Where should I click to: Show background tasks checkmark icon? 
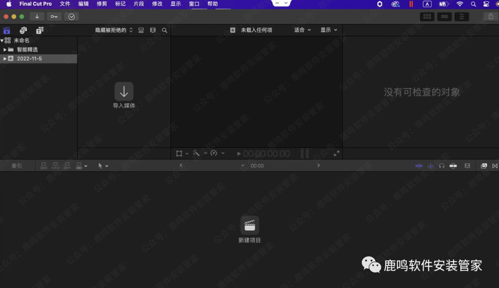72,17
